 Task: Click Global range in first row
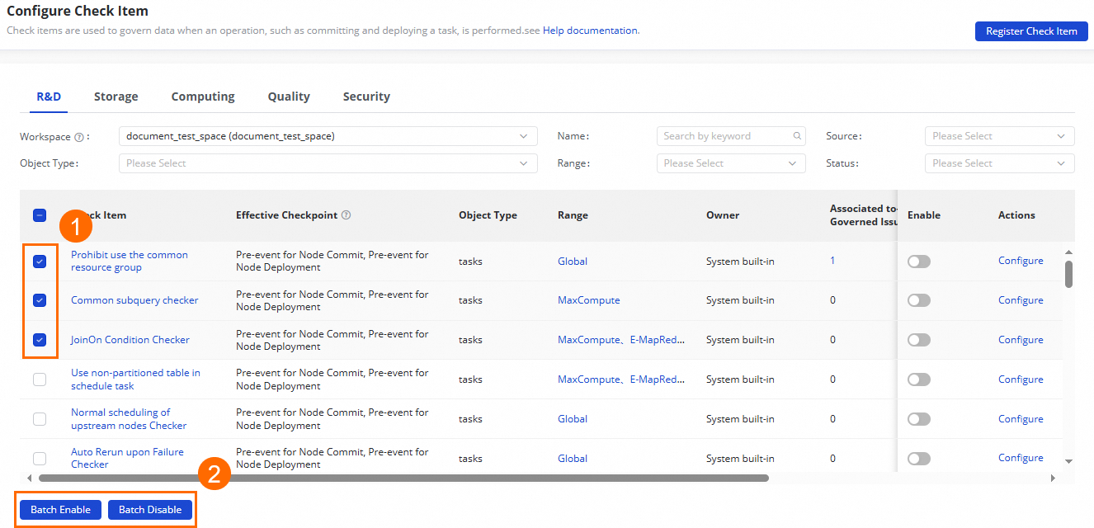pos(573,262)
